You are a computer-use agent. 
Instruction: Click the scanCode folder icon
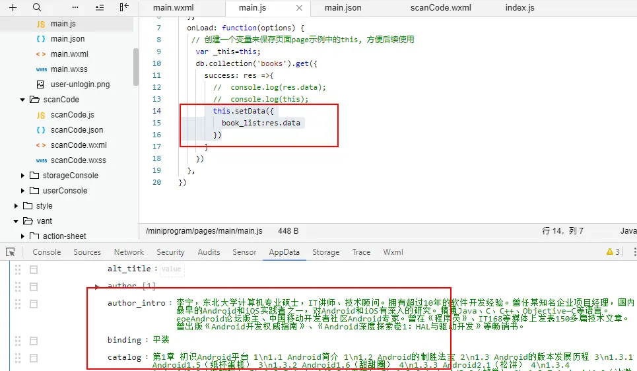34,100
